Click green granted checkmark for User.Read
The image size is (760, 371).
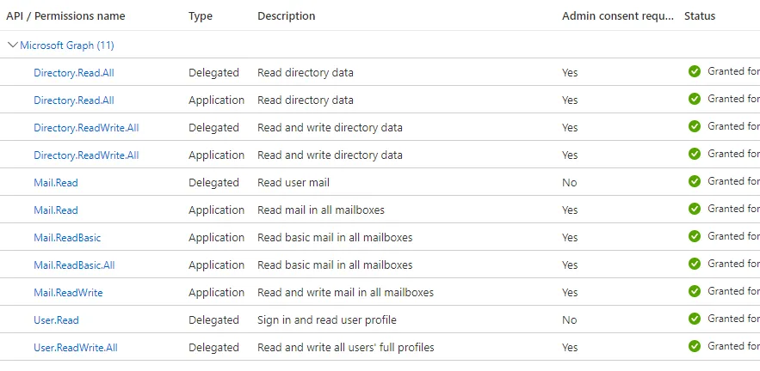[695, 319]
